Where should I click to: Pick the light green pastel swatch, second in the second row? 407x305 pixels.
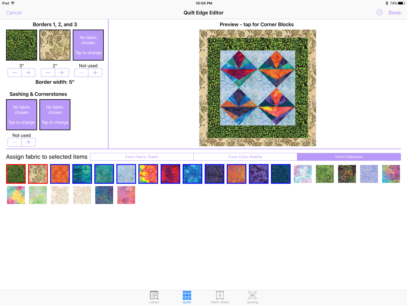(38, 195)
